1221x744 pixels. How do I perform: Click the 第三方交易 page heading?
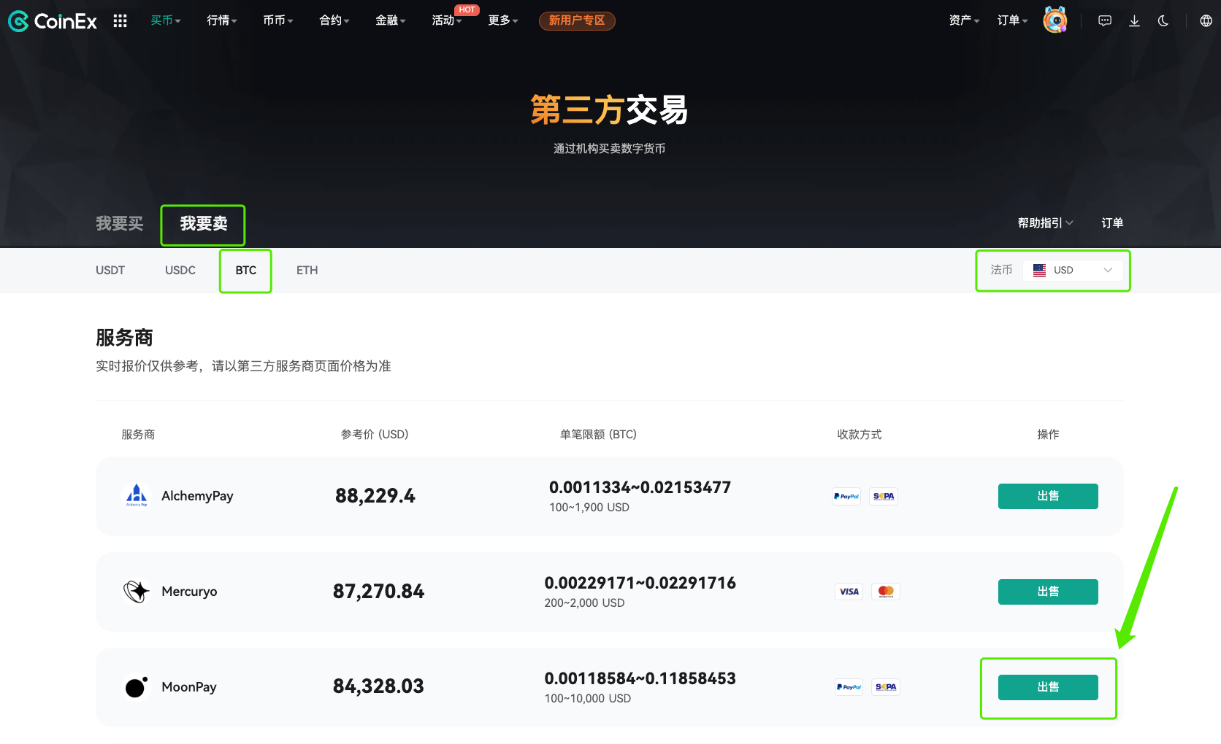point(609,110)
